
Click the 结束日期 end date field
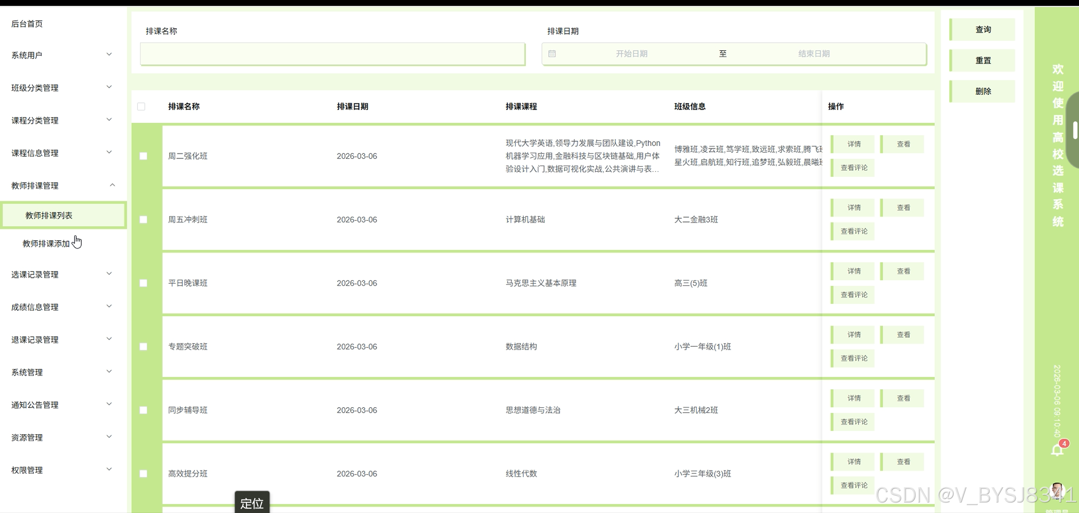click(x=814, y=54)
